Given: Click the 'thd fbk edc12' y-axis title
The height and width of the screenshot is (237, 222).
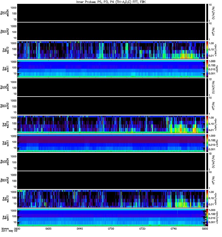Looking at the screenshot, I should [6, 124].
